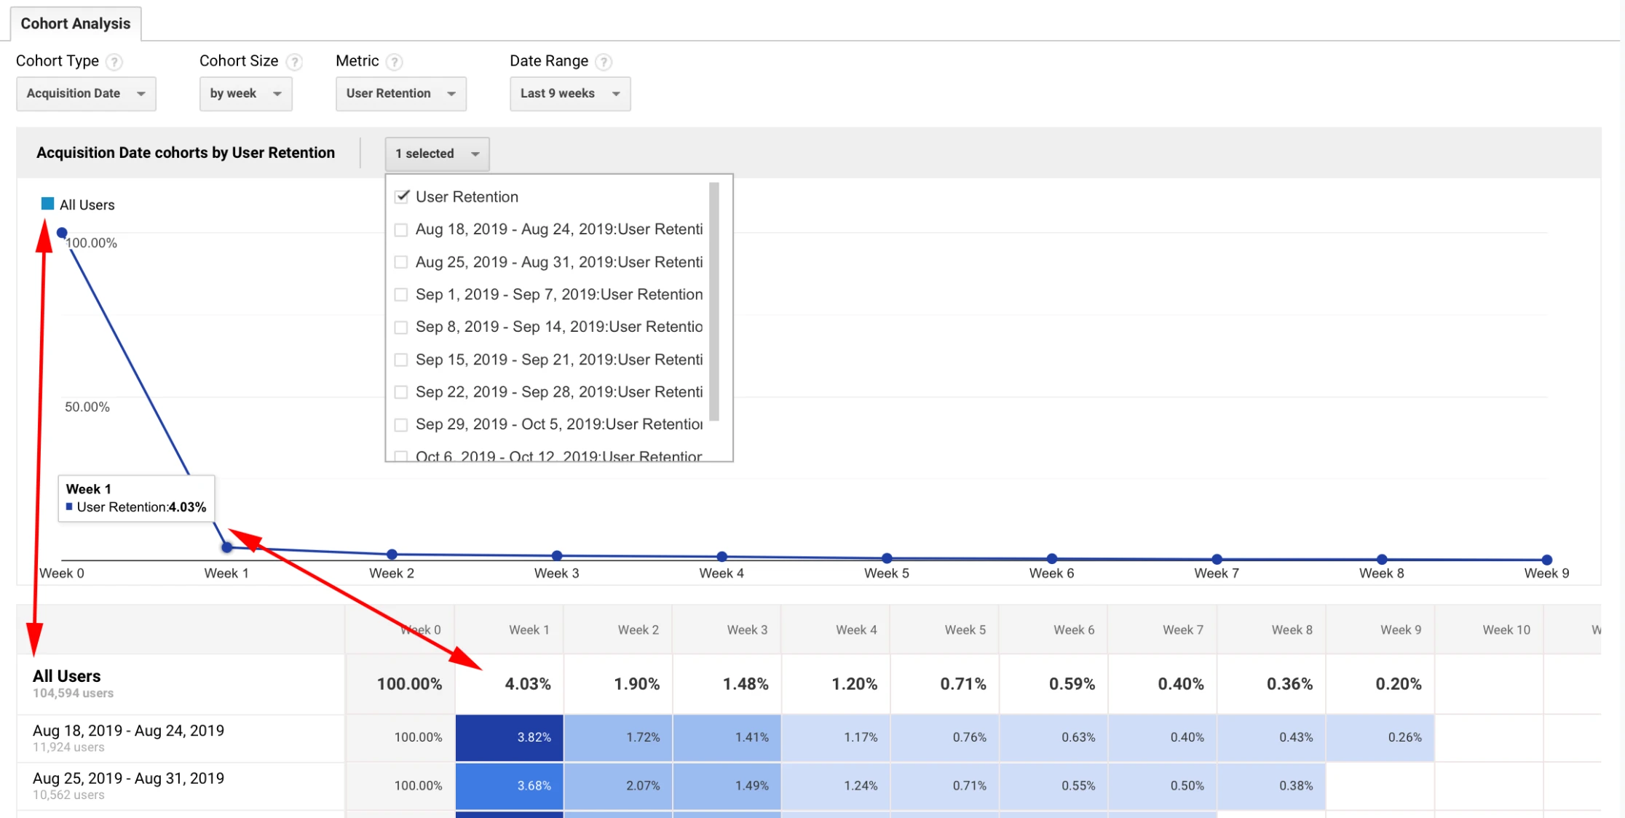Screen dimensions: 1625x818
Task: Open the Acquisition Date dropdown
Action: tap(86, 94)
